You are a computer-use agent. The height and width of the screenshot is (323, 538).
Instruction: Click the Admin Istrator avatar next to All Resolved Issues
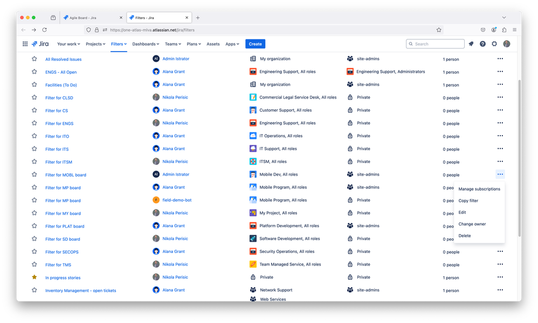point(155,59)
